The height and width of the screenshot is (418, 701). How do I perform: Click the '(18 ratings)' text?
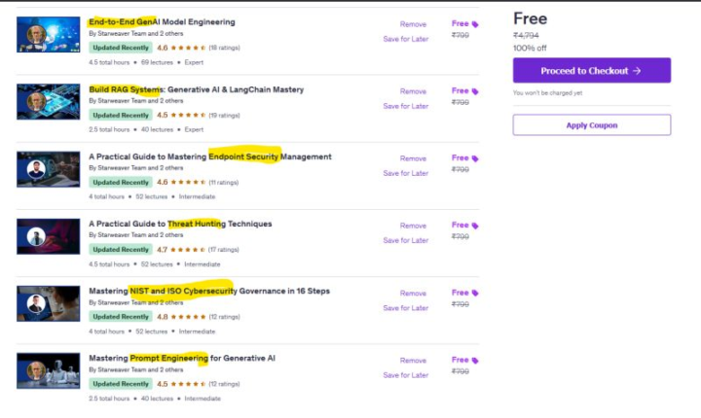click(225, 48)
